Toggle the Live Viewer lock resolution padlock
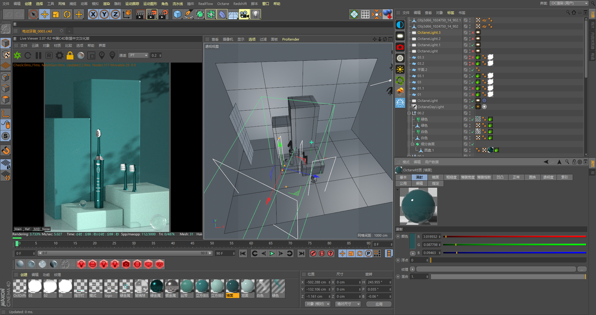This screenshot has width=596, height=315. point(70,56)
